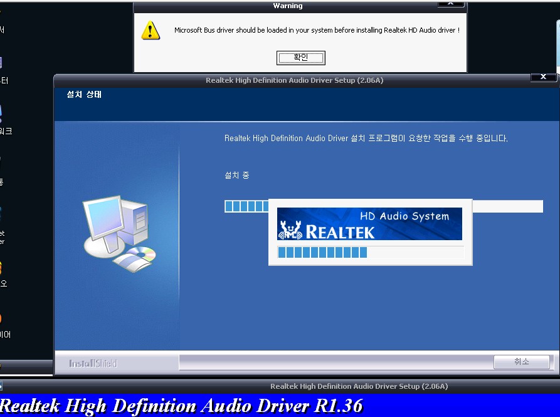Click the 설치 중 installation progress bar
This screenshot has height=417, width=560.
click(384, 206)
